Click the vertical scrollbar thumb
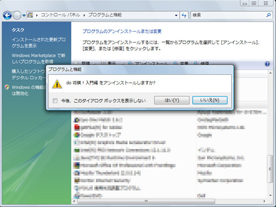This screenshot has width=276, height=207. (270, 169)
